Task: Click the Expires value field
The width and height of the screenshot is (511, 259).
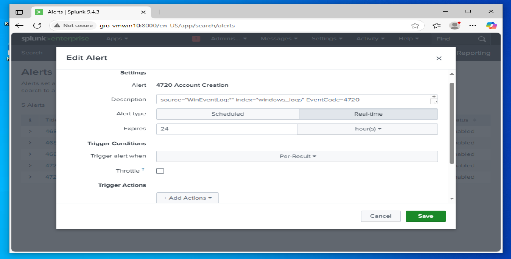Action: point(226,129)
